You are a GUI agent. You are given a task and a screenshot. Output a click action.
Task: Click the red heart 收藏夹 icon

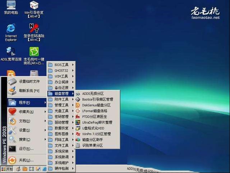pos(12,112)
